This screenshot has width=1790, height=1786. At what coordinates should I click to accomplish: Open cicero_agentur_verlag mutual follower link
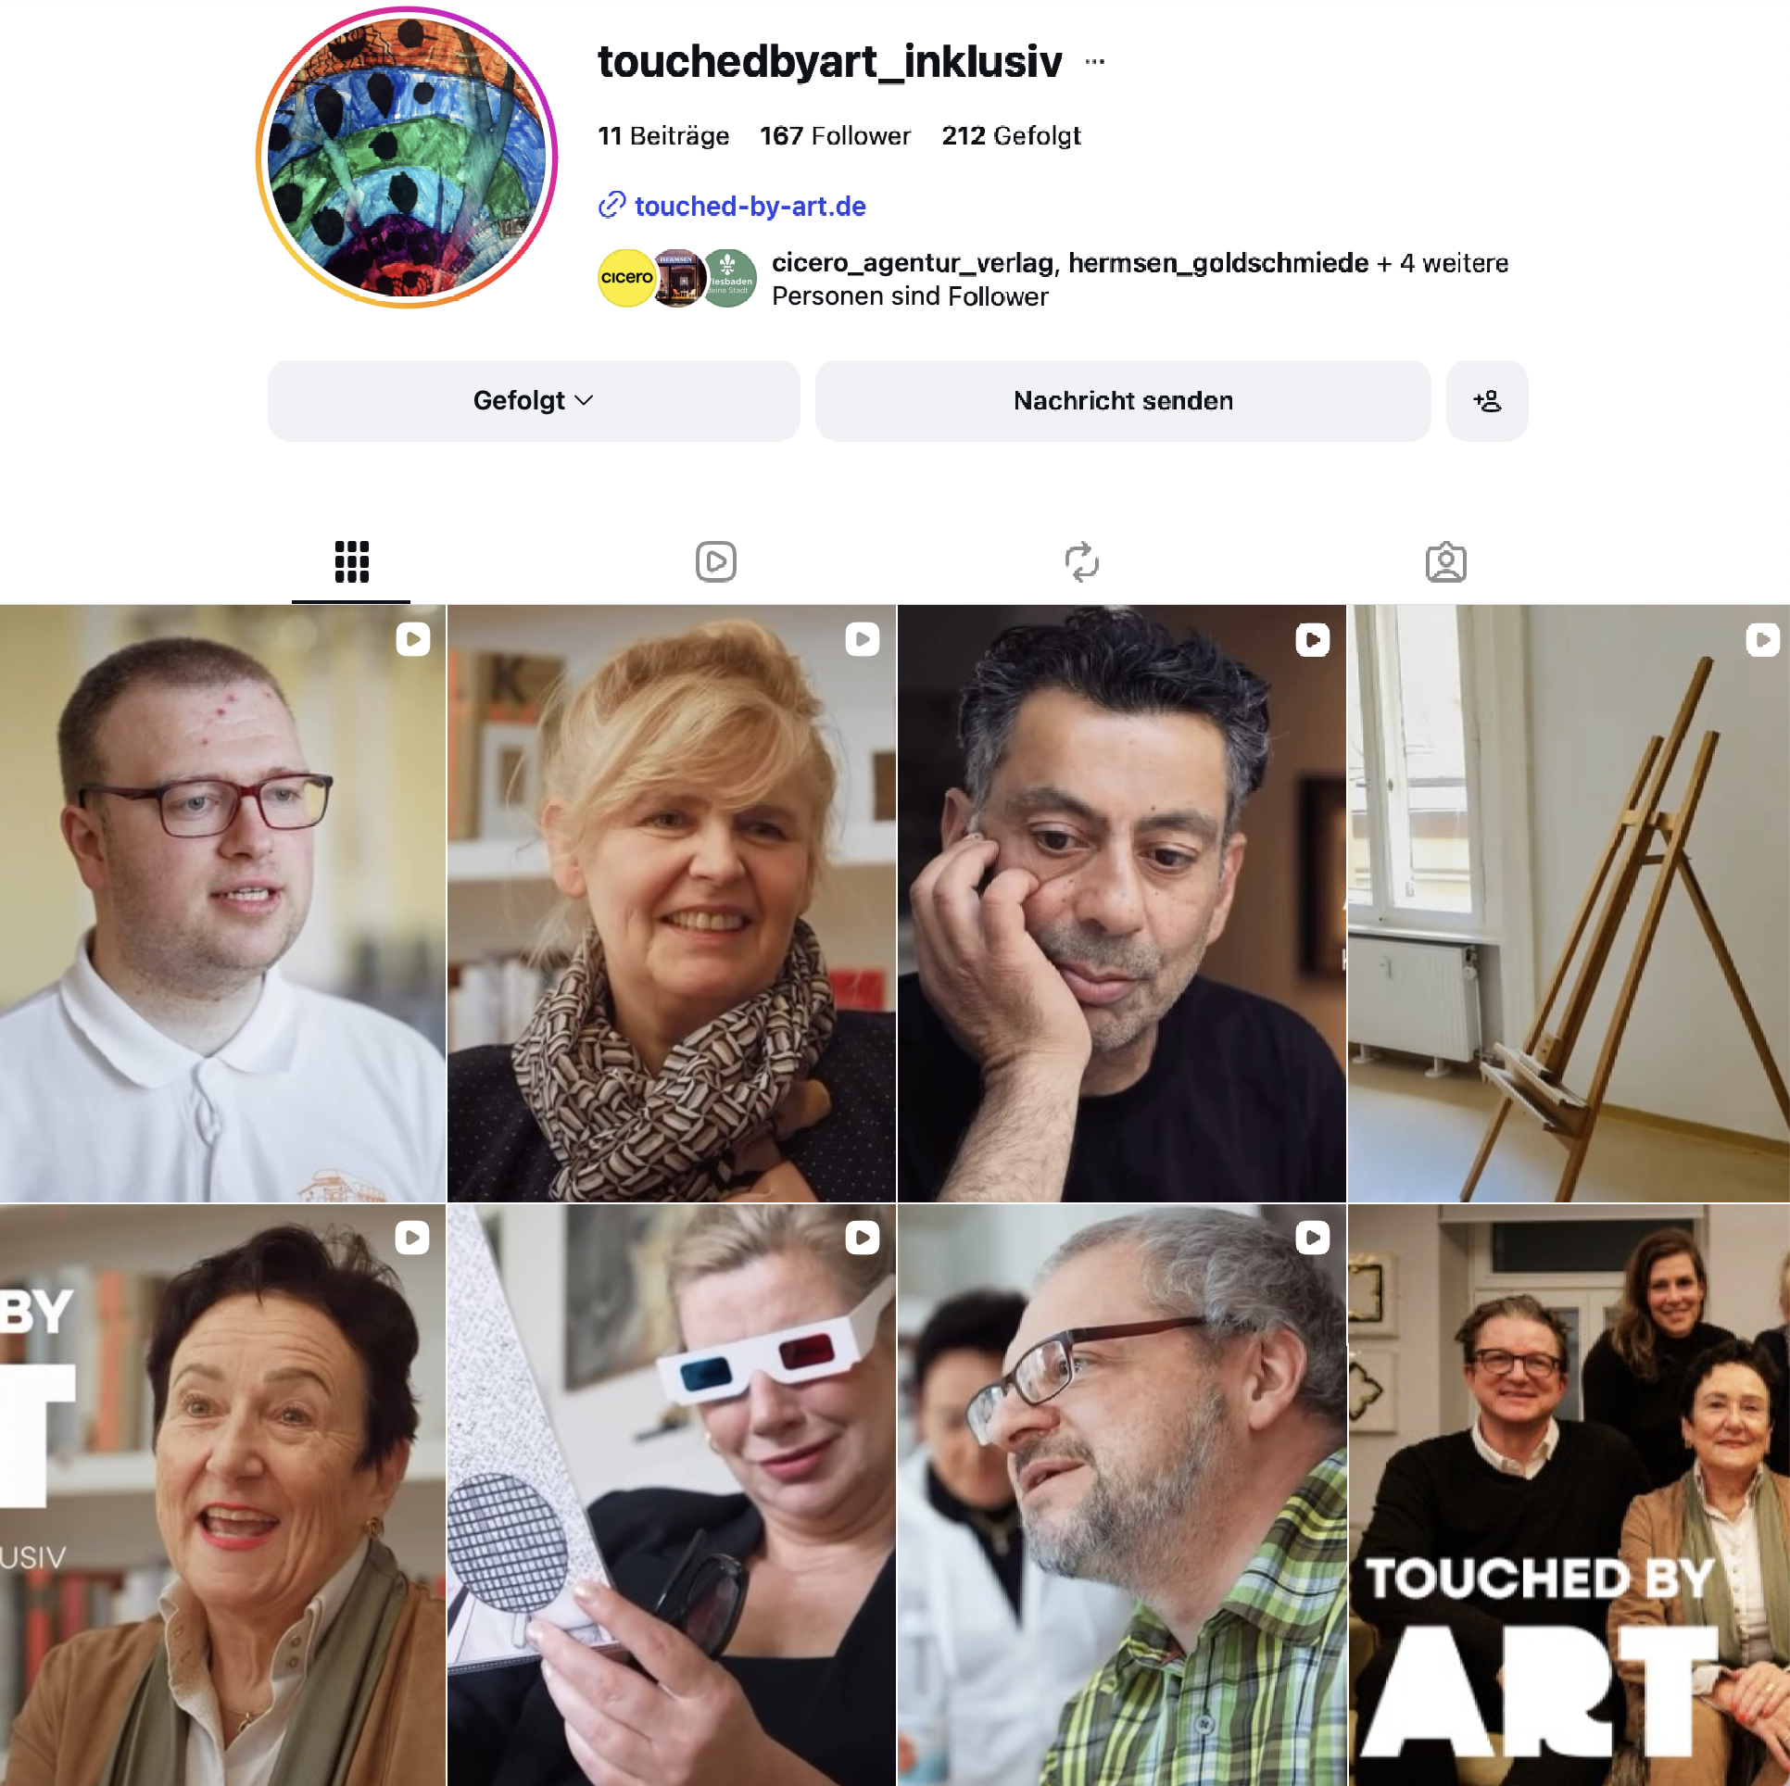(913, 263)
